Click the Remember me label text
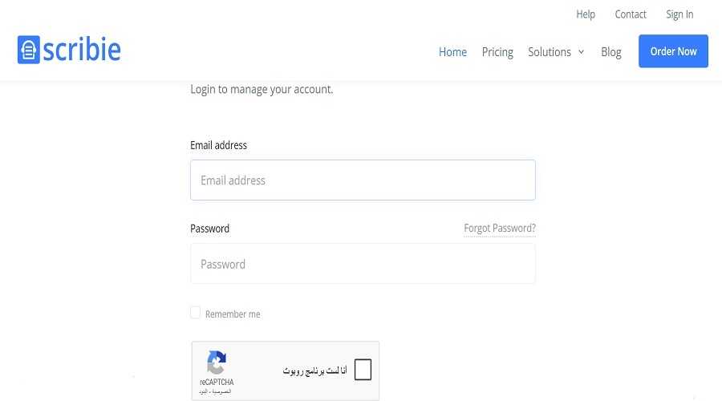 coord(233,314)
